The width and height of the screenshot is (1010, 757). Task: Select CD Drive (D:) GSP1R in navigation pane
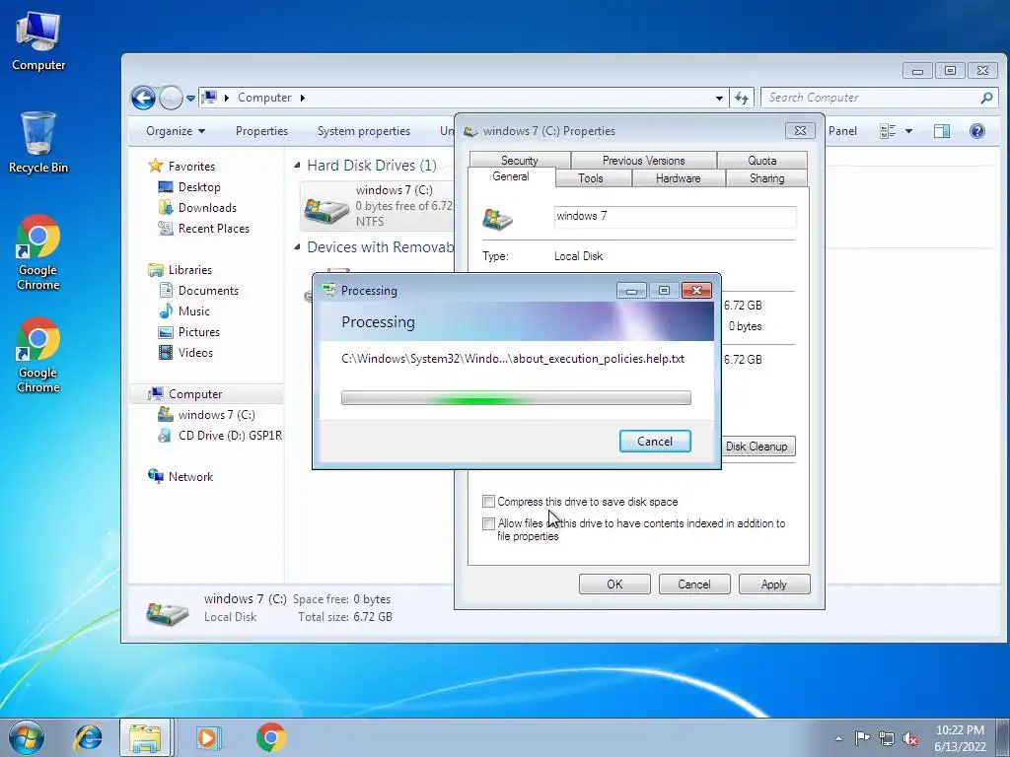point(220,435)
